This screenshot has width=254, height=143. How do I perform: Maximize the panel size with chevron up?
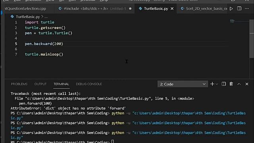[239, 84]
